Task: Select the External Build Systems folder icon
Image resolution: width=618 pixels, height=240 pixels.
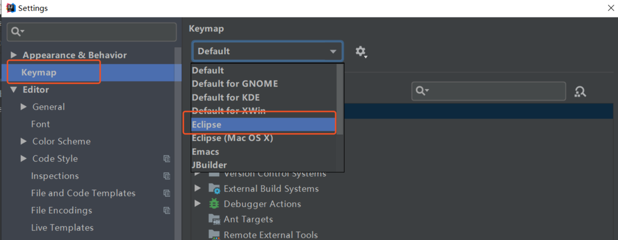Action: tap(214, 189)
